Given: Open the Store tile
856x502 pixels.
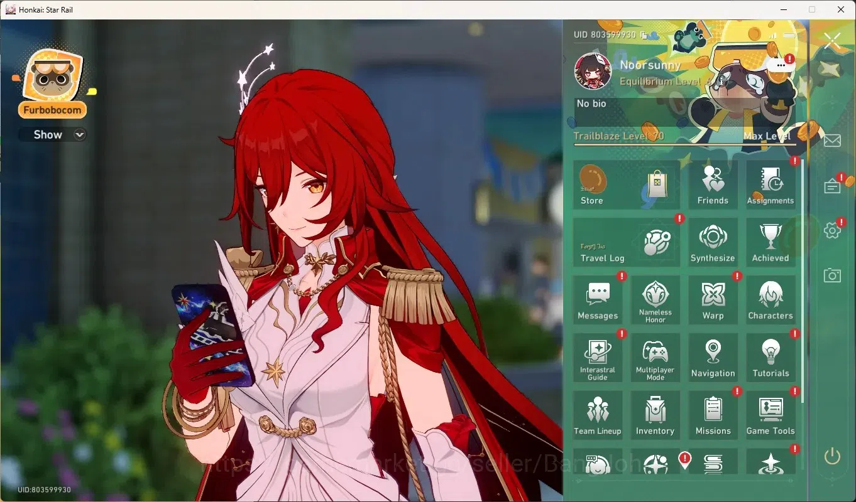Looking at the screenshot, I should [626, 185].
